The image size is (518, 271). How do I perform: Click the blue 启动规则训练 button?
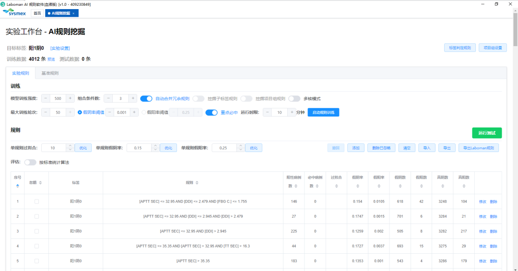tap(323, 112)
